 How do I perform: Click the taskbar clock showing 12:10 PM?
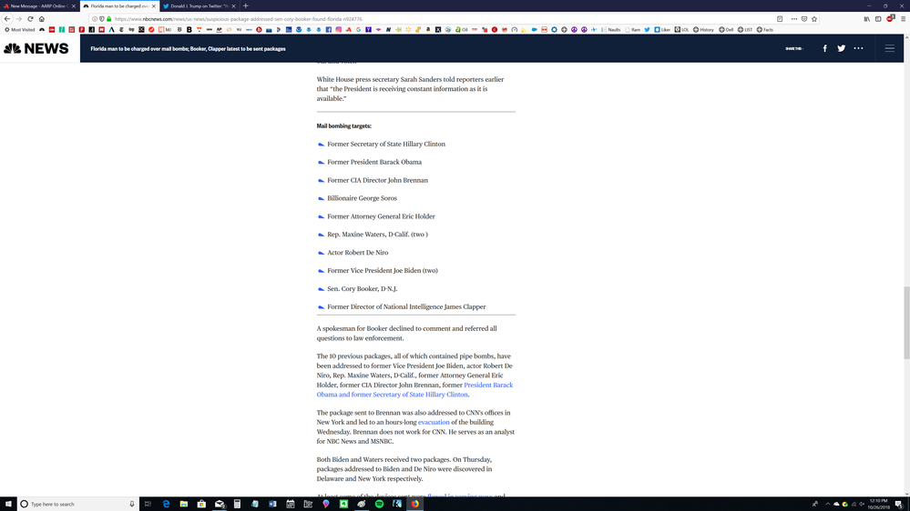coord(878,504)
